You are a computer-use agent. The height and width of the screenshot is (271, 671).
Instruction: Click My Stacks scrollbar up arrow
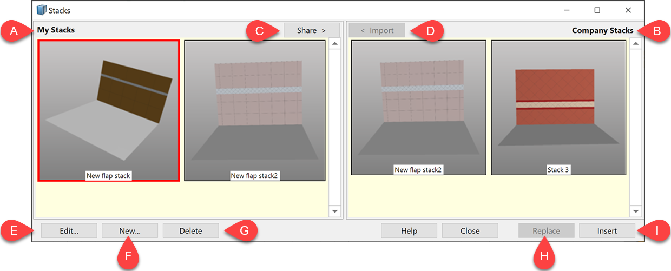334,43
